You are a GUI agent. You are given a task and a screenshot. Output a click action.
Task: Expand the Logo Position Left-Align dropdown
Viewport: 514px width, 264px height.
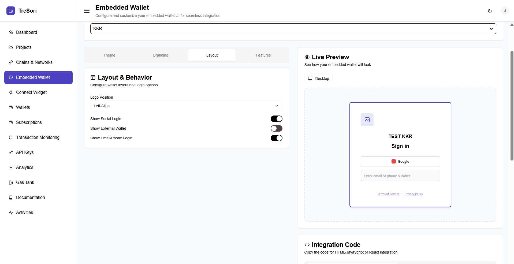point(186,106)
